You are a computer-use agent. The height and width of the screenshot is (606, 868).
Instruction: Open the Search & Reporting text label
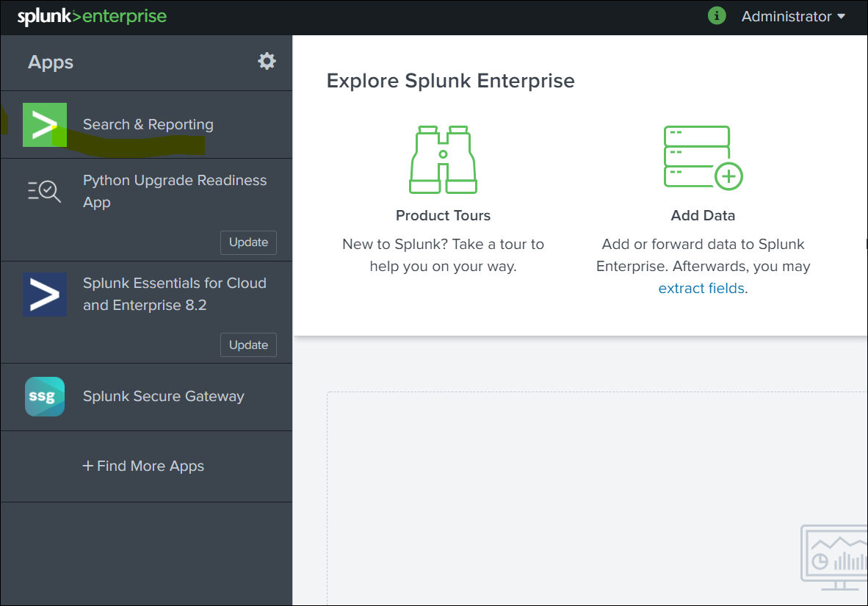[148, 125]
